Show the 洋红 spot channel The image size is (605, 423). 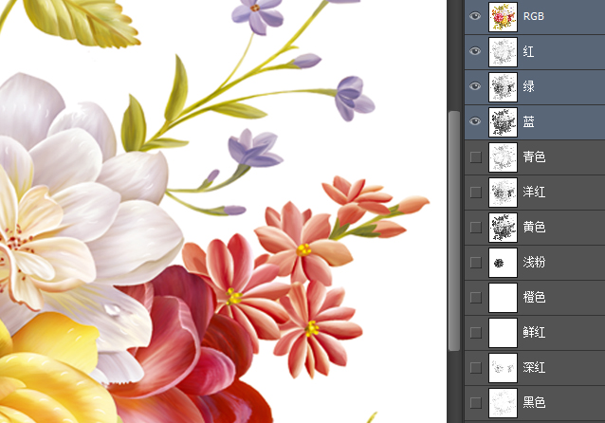pyautogui.click(x=476, y=193)
